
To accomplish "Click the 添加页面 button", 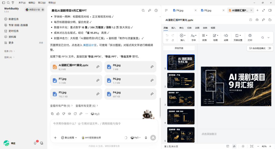I will (179, 48).
